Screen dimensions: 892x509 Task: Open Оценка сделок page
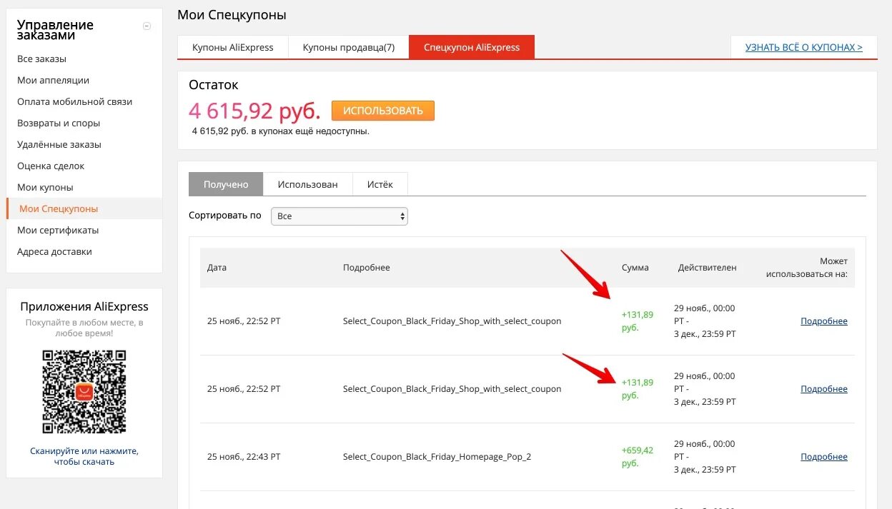(51, 166)
